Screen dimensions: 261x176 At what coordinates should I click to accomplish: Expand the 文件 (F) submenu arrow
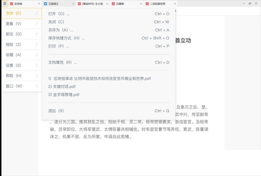click(37, 13)
